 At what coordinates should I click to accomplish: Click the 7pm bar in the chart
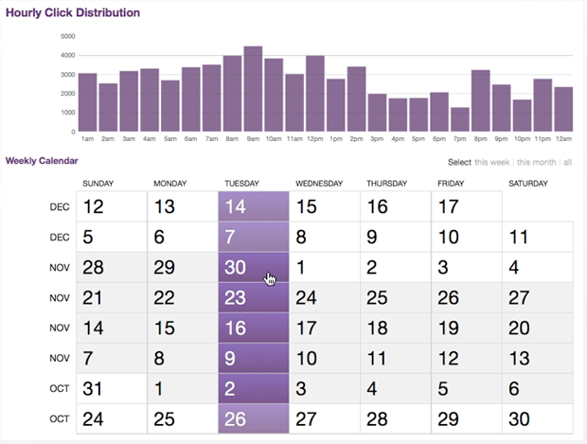tap(460, 119)
